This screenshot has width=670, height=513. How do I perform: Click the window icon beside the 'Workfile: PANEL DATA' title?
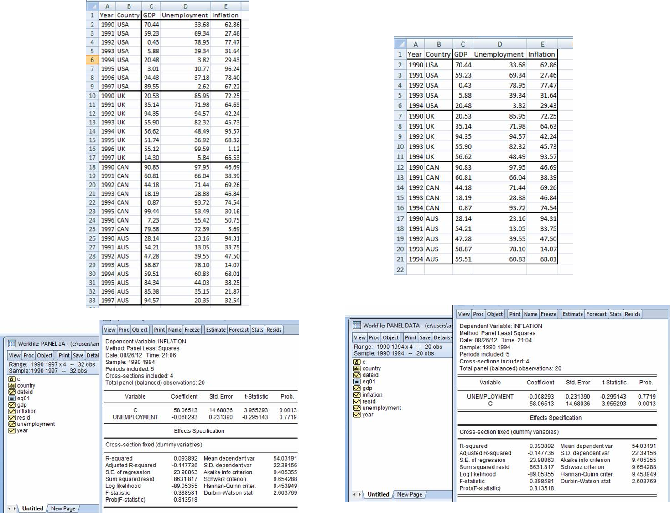click(357, 326)
